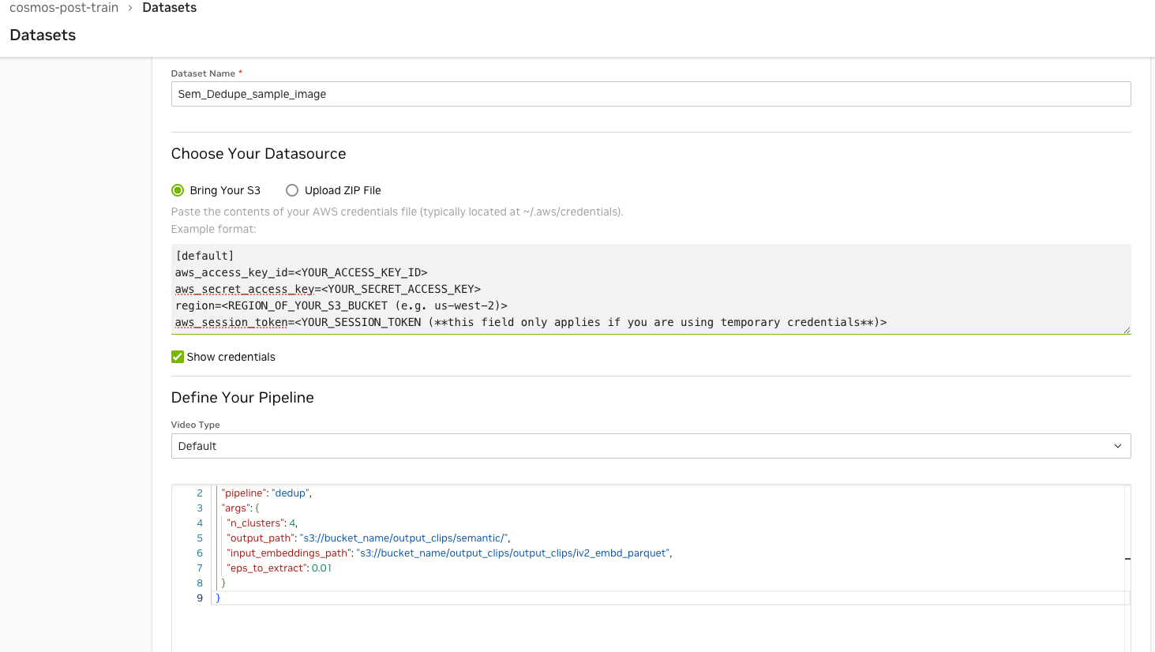Image resolution: width=1155 pixels, height=652 pixels.
Task: Click the aws_access_key_id placeholder line
Action: pyautogui.click(x=302, y=272)
